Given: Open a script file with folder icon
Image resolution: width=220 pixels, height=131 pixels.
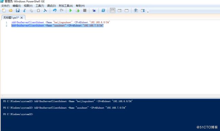Looking at the screenshot, I should point(11,10).
